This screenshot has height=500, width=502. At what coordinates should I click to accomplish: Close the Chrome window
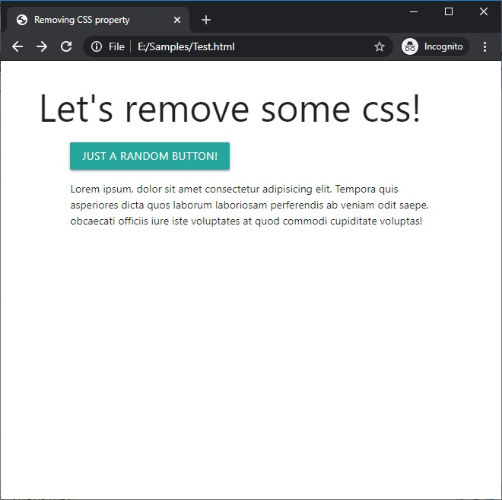pos(484,12)
